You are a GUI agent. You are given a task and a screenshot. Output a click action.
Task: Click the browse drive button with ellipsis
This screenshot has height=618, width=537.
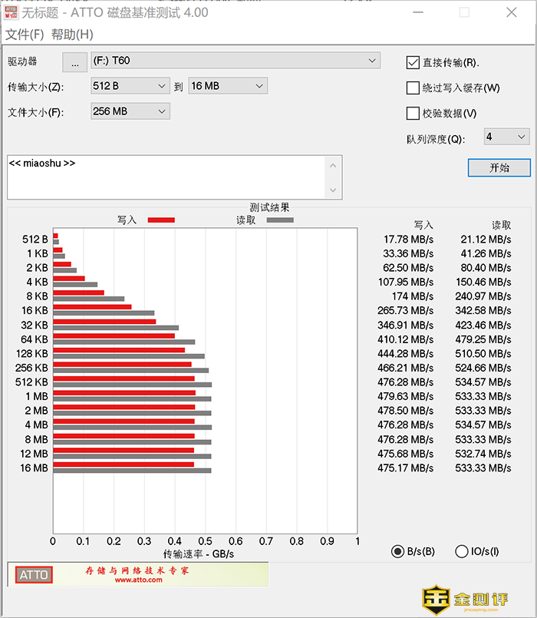tap(74, 61)
